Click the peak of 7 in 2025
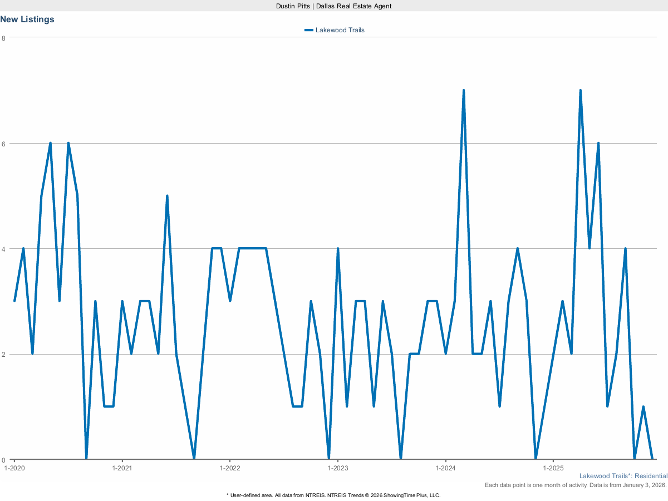 click(580, 91)
